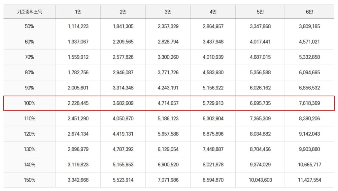
Task: Pick the 6,026,162 cell
Action: pyautogui.click(x=260, y=88)
